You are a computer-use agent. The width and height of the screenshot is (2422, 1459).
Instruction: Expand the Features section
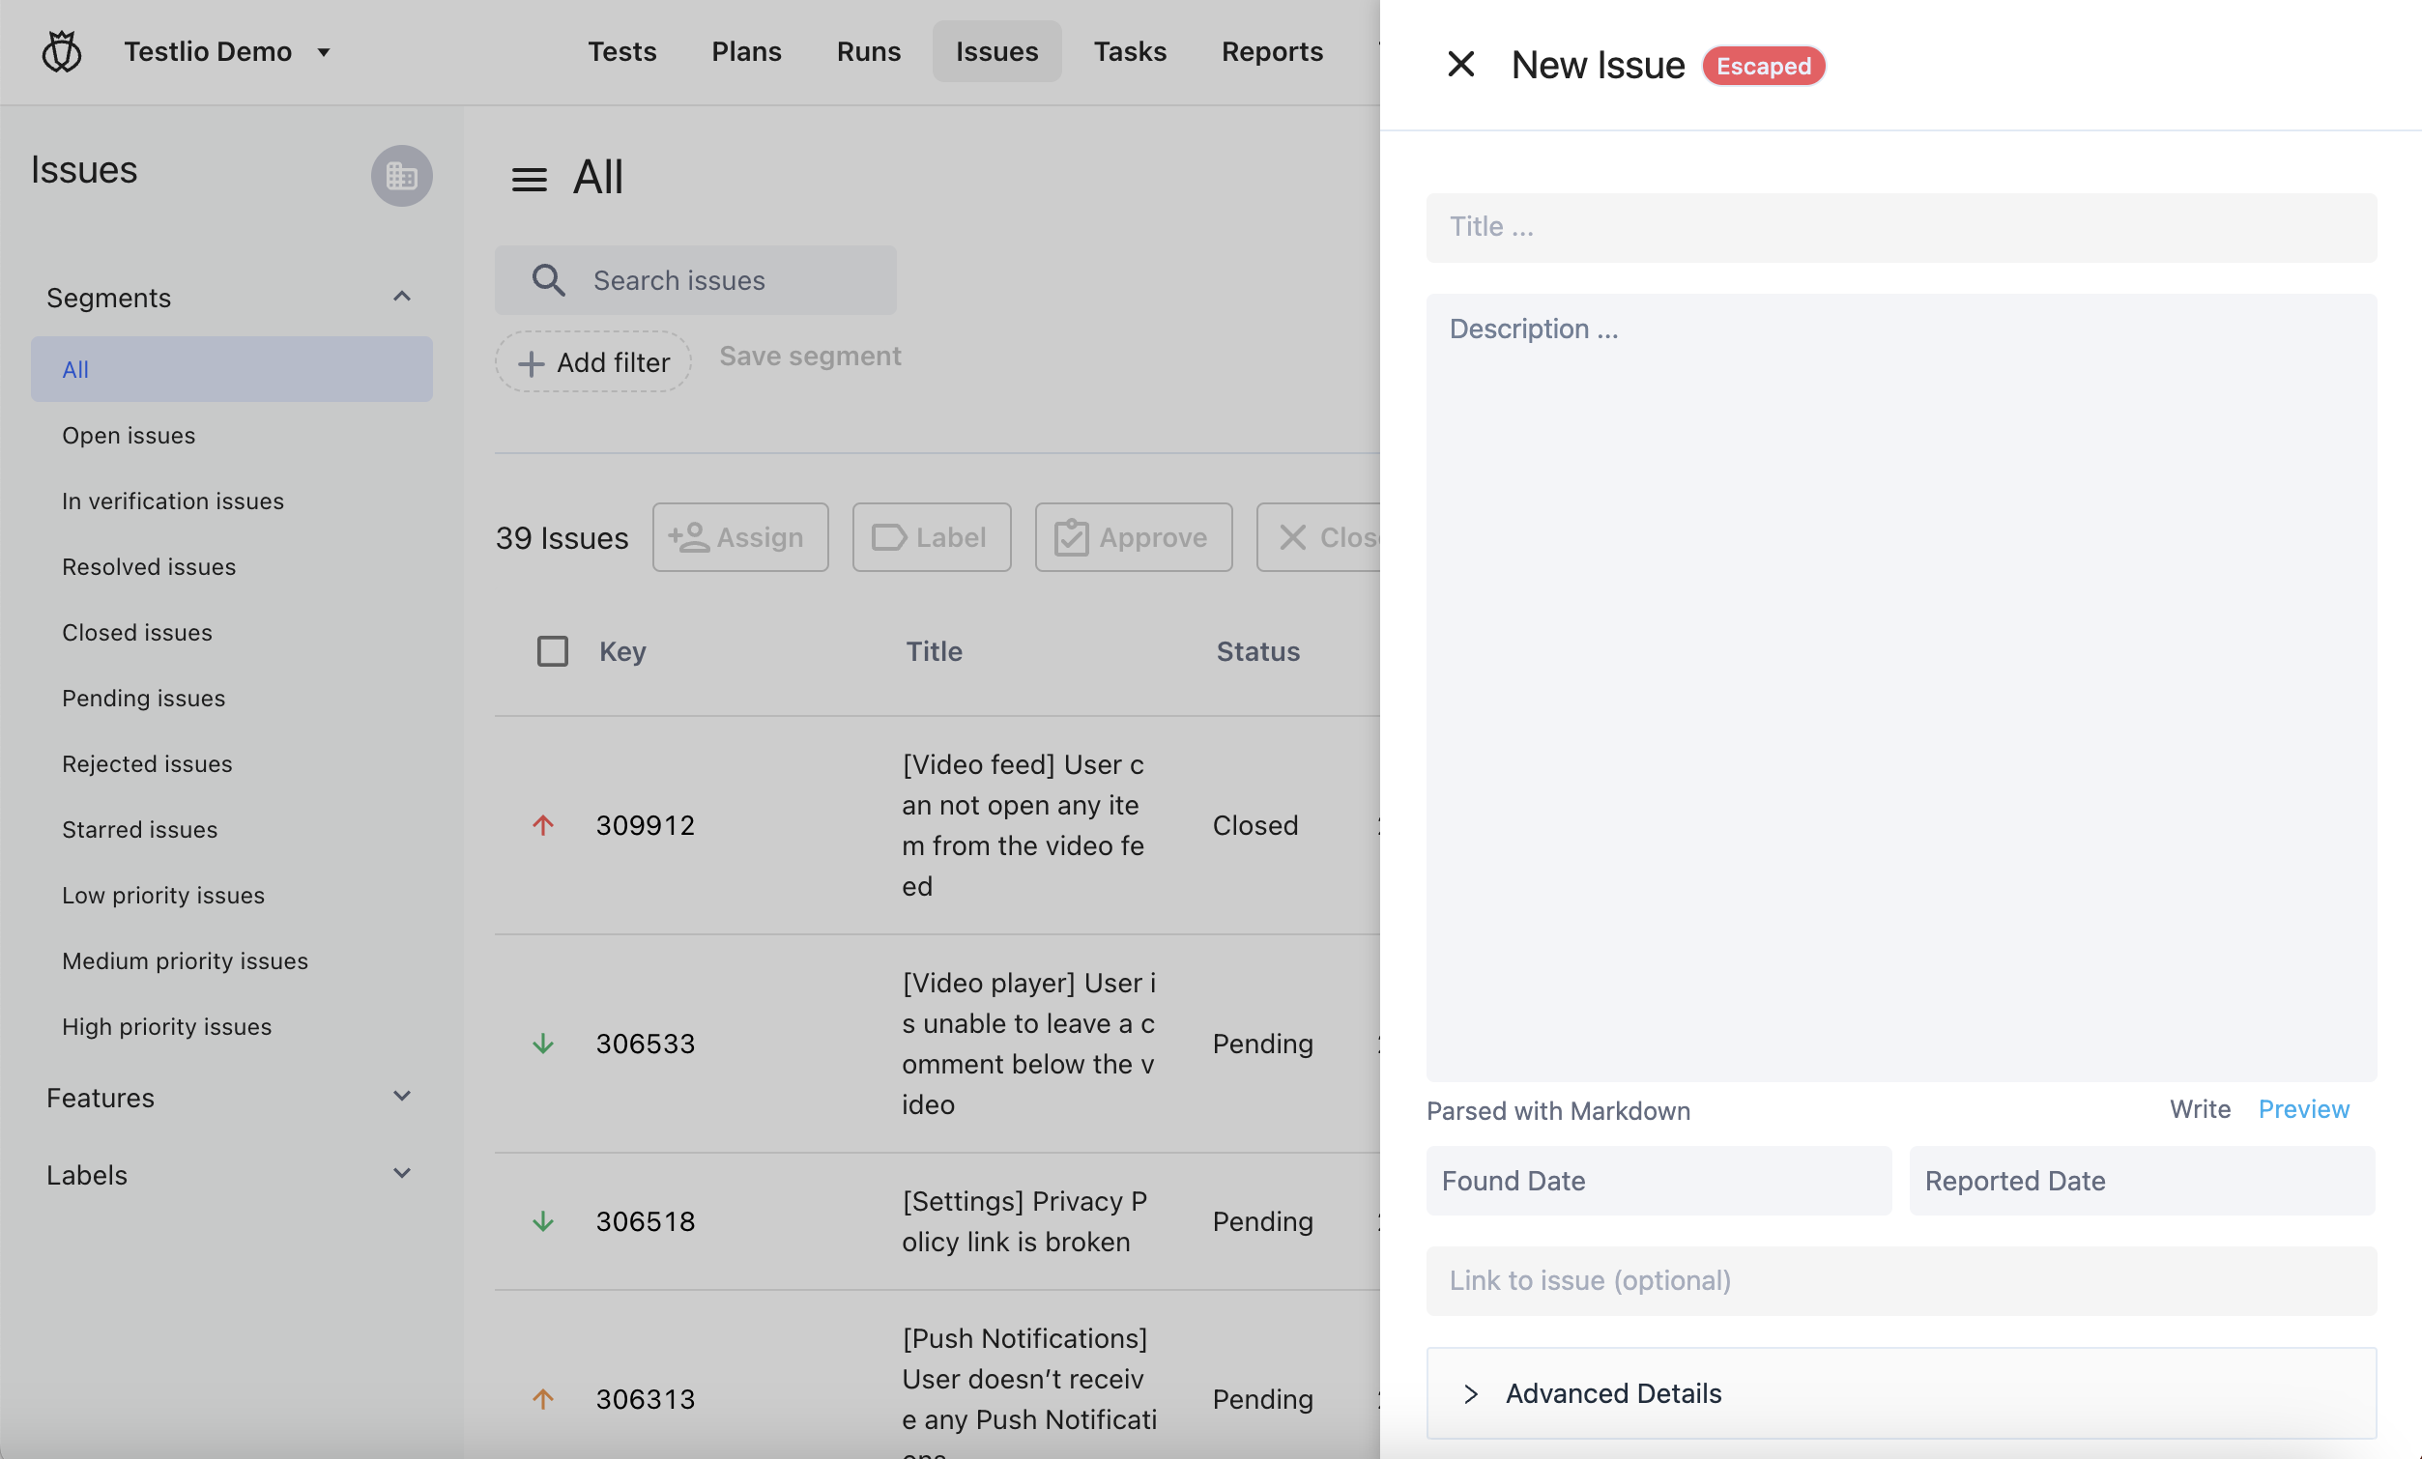(402, 1097)
